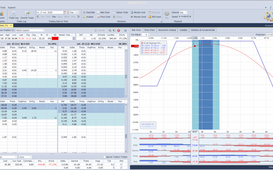273x170 pixels.
Task: Open the RSS Feed window
Action: pos(155,17)
